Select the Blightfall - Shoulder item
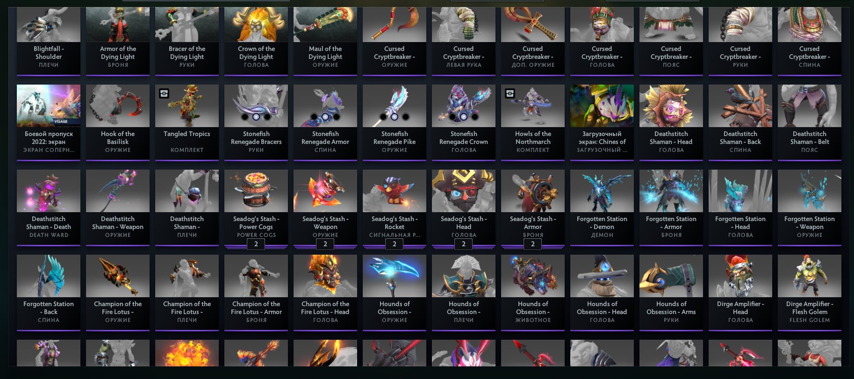The width and height of the screenshot is (854, 379). [49, 41]
